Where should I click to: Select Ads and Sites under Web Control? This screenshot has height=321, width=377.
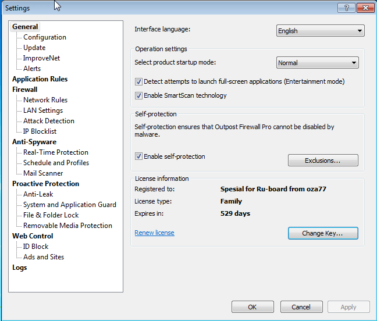click(x=44, y=257)
